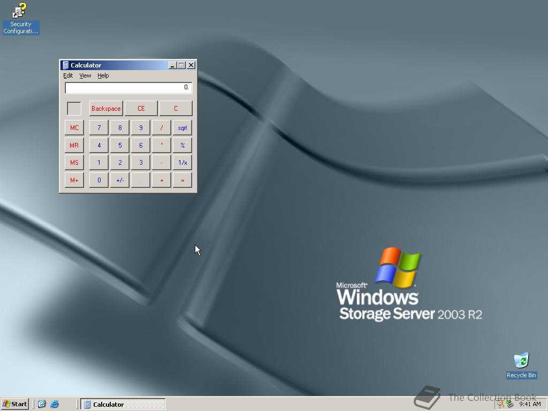
Task: Click the 0 digit key
Action: coord(99,180)
